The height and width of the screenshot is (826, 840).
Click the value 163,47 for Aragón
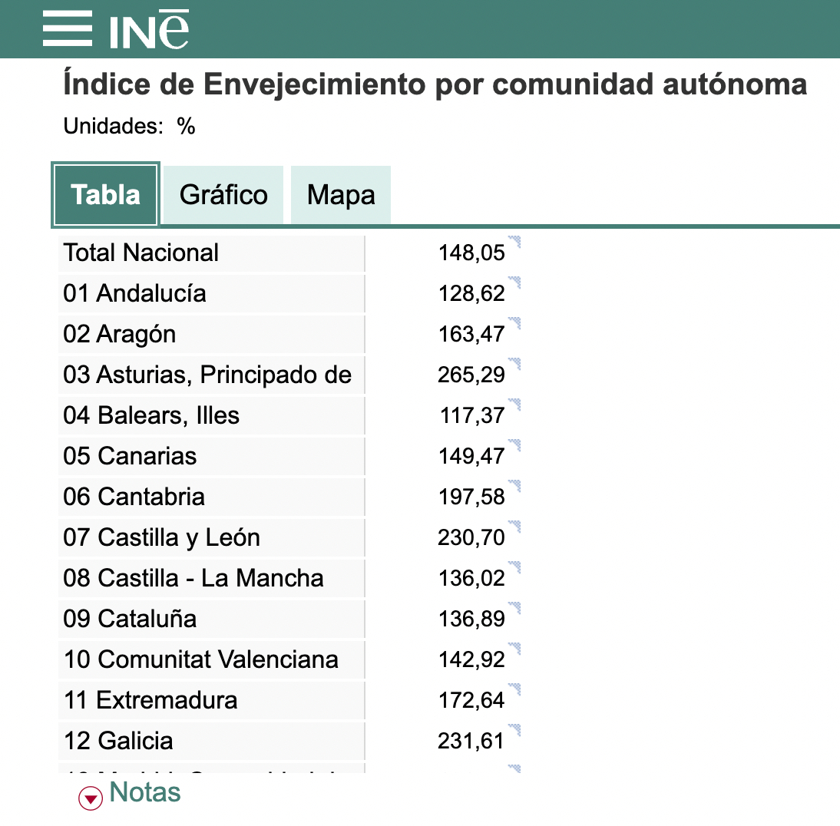point(471,335)
